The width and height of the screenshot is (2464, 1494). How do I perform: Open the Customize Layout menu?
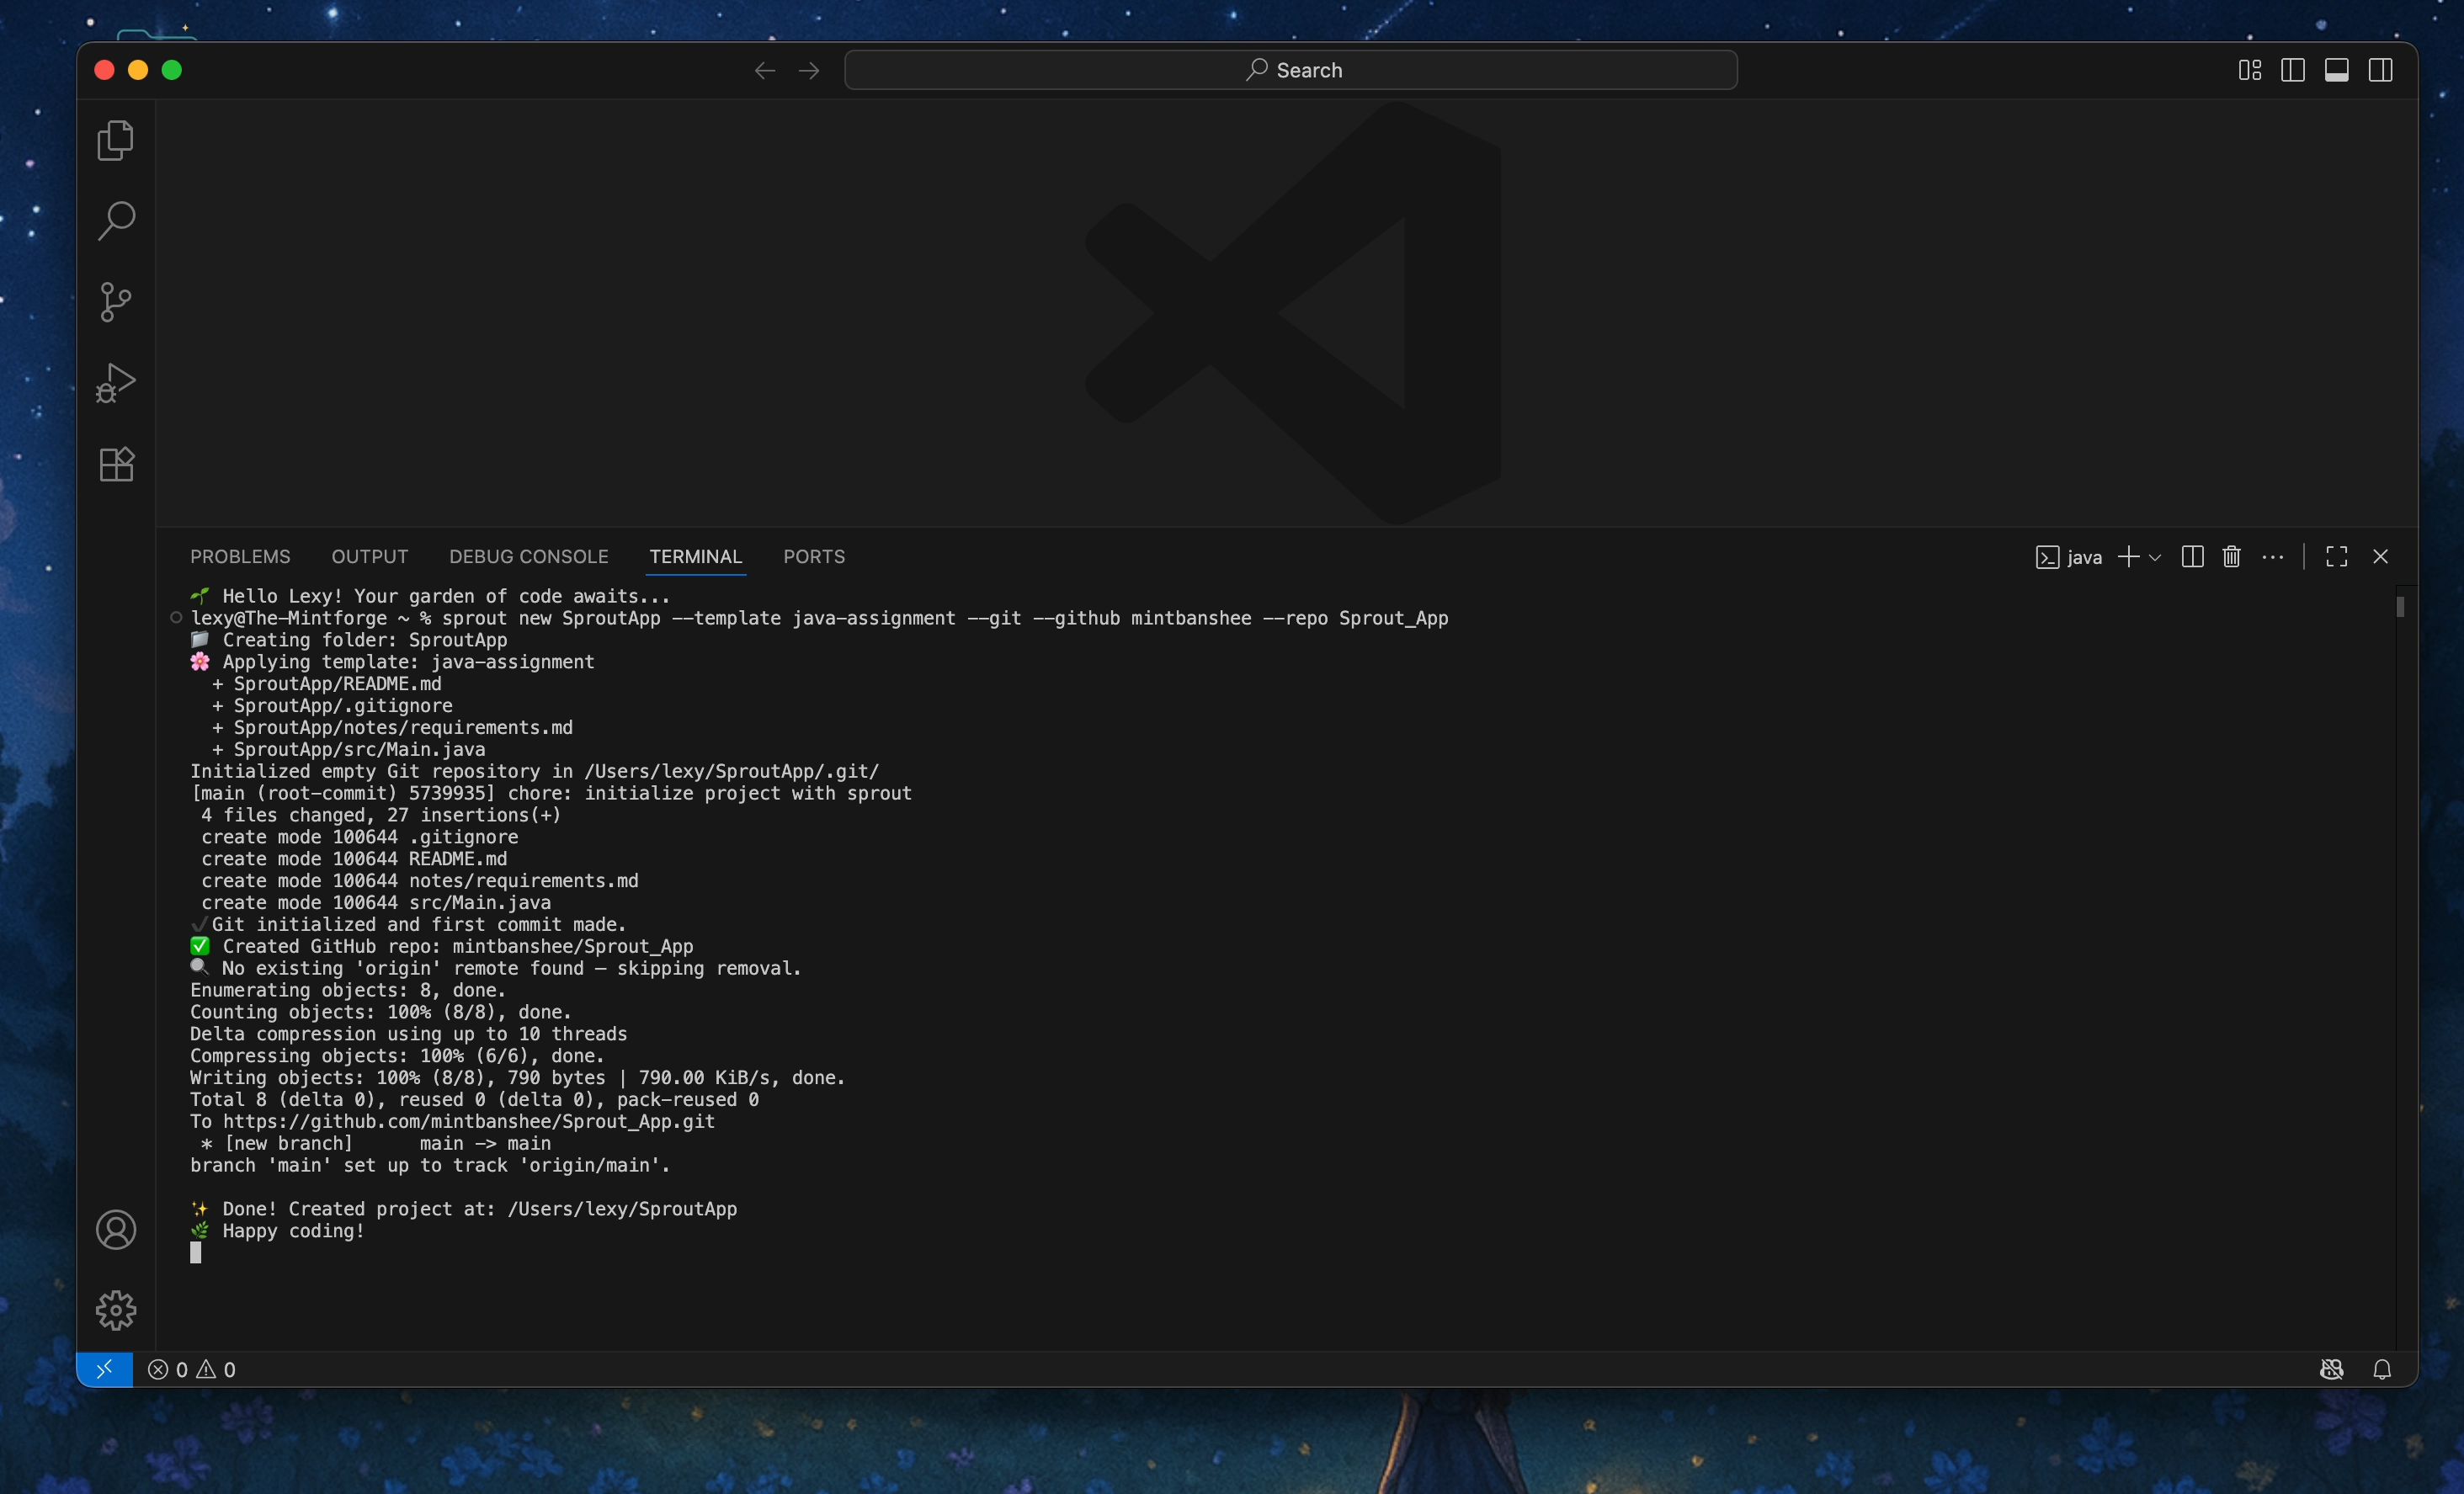pos(2249,69)
